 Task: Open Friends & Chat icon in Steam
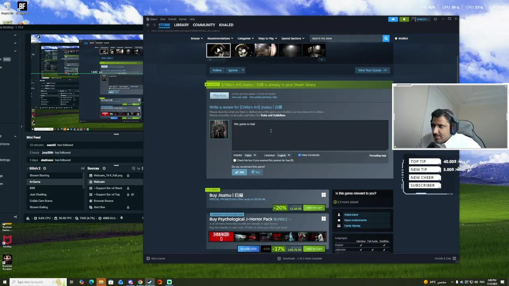click(453, 259)
